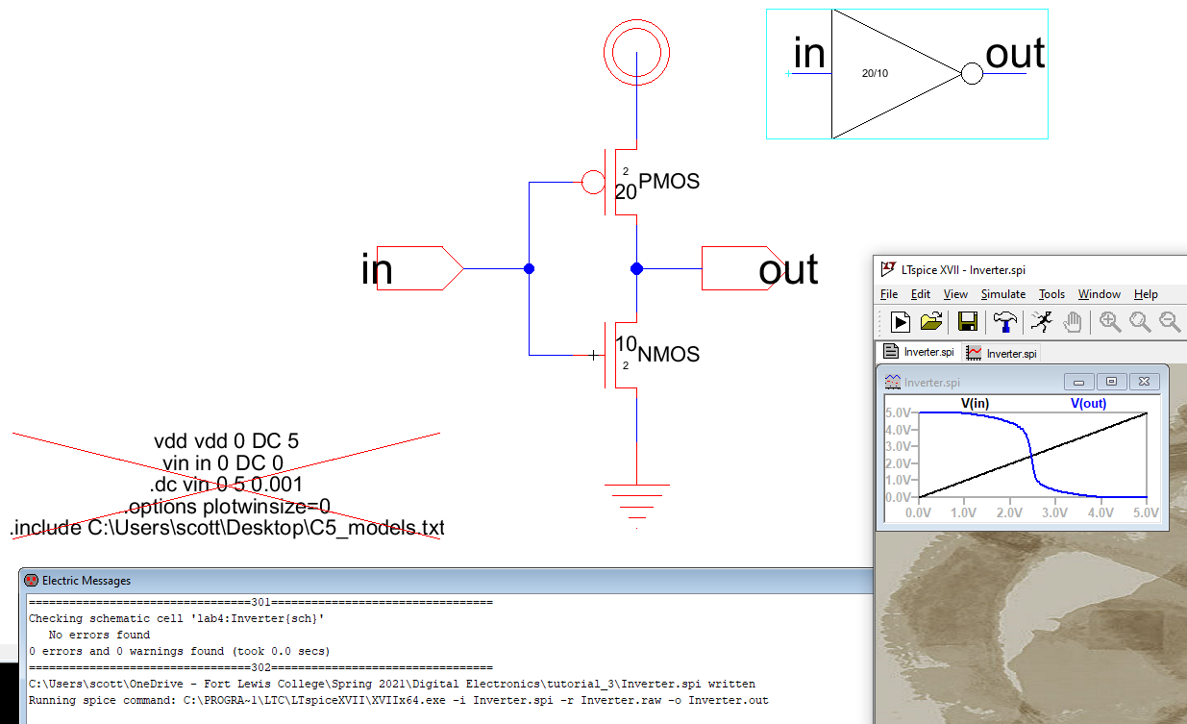
Task: Click the V(in) trace label in plot
Action: [x=975, y=404]
